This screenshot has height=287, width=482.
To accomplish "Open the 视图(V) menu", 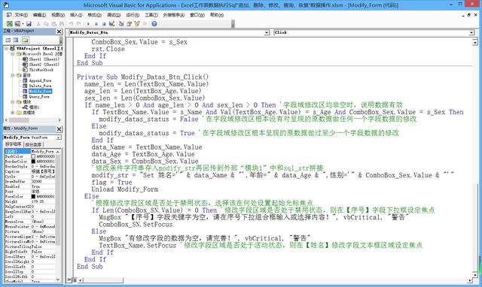I will click(58, 15).
